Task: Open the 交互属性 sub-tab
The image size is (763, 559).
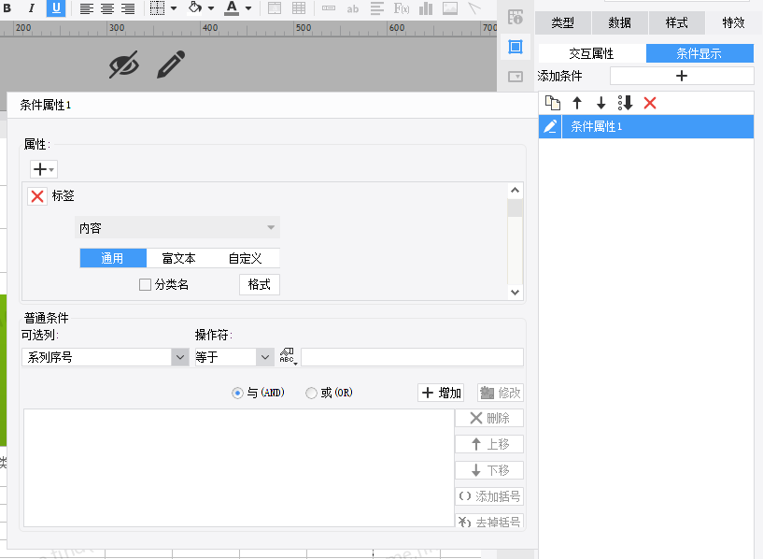Action: coord(592,53)
